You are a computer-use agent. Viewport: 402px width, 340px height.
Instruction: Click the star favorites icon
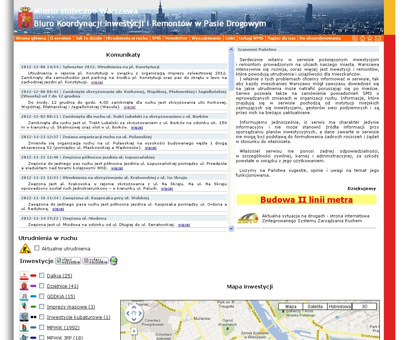pos(370,38)
